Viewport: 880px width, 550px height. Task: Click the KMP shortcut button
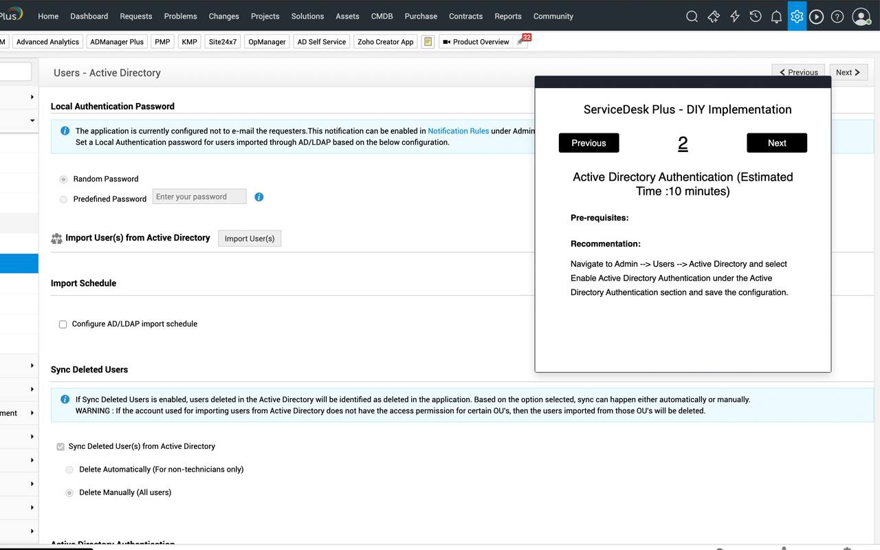click(190, 42)
